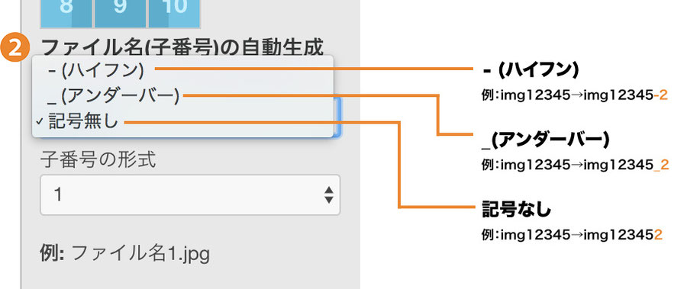The height and width of the screenshot is (289, 687).
Task: Click the ファイル名(子番号)の自動生成 heading
Action: (182, 47)
